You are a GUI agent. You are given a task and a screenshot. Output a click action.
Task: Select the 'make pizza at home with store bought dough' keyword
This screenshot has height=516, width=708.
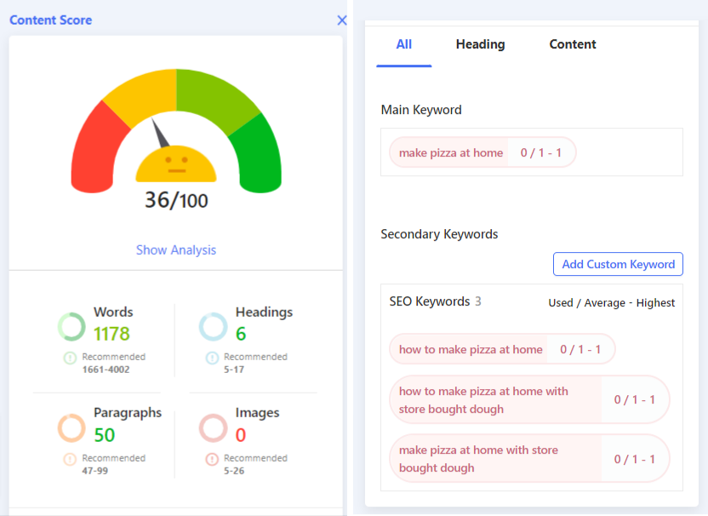click(x=529, y=459)
